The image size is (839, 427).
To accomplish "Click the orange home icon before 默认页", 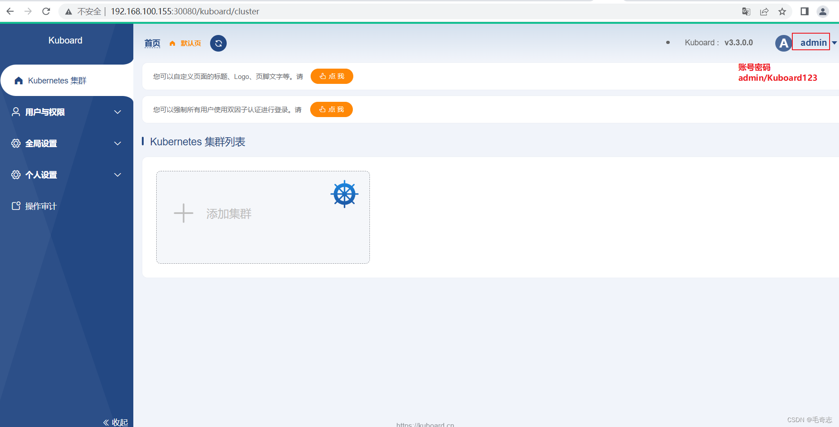I will click(x=172, y=44).
